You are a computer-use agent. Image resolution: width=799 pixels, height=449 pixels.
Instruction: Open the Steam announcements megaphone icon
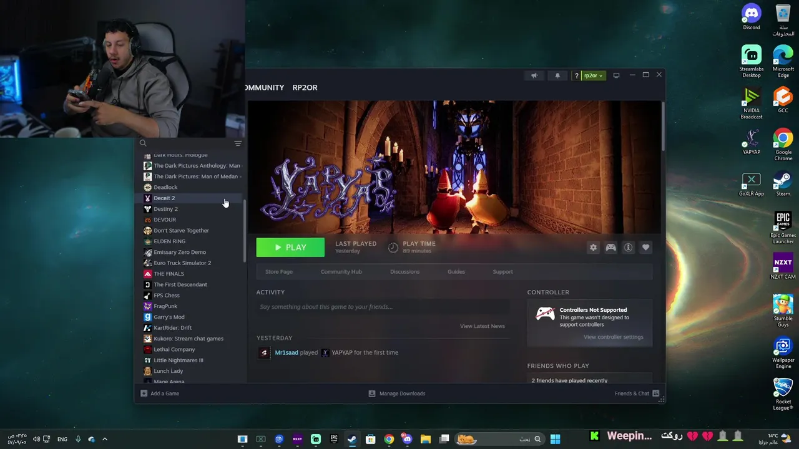pyautogui.click(x=534, y=75)
